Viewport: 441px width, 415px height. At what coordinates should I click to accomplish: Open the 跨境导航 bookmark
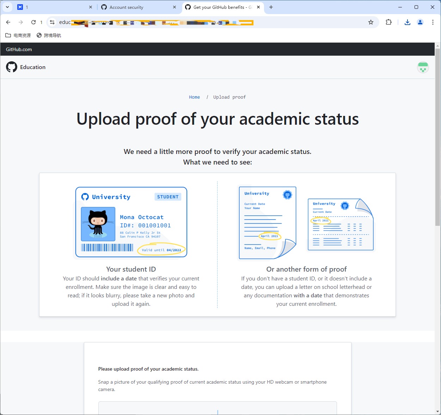click(49, 35)
